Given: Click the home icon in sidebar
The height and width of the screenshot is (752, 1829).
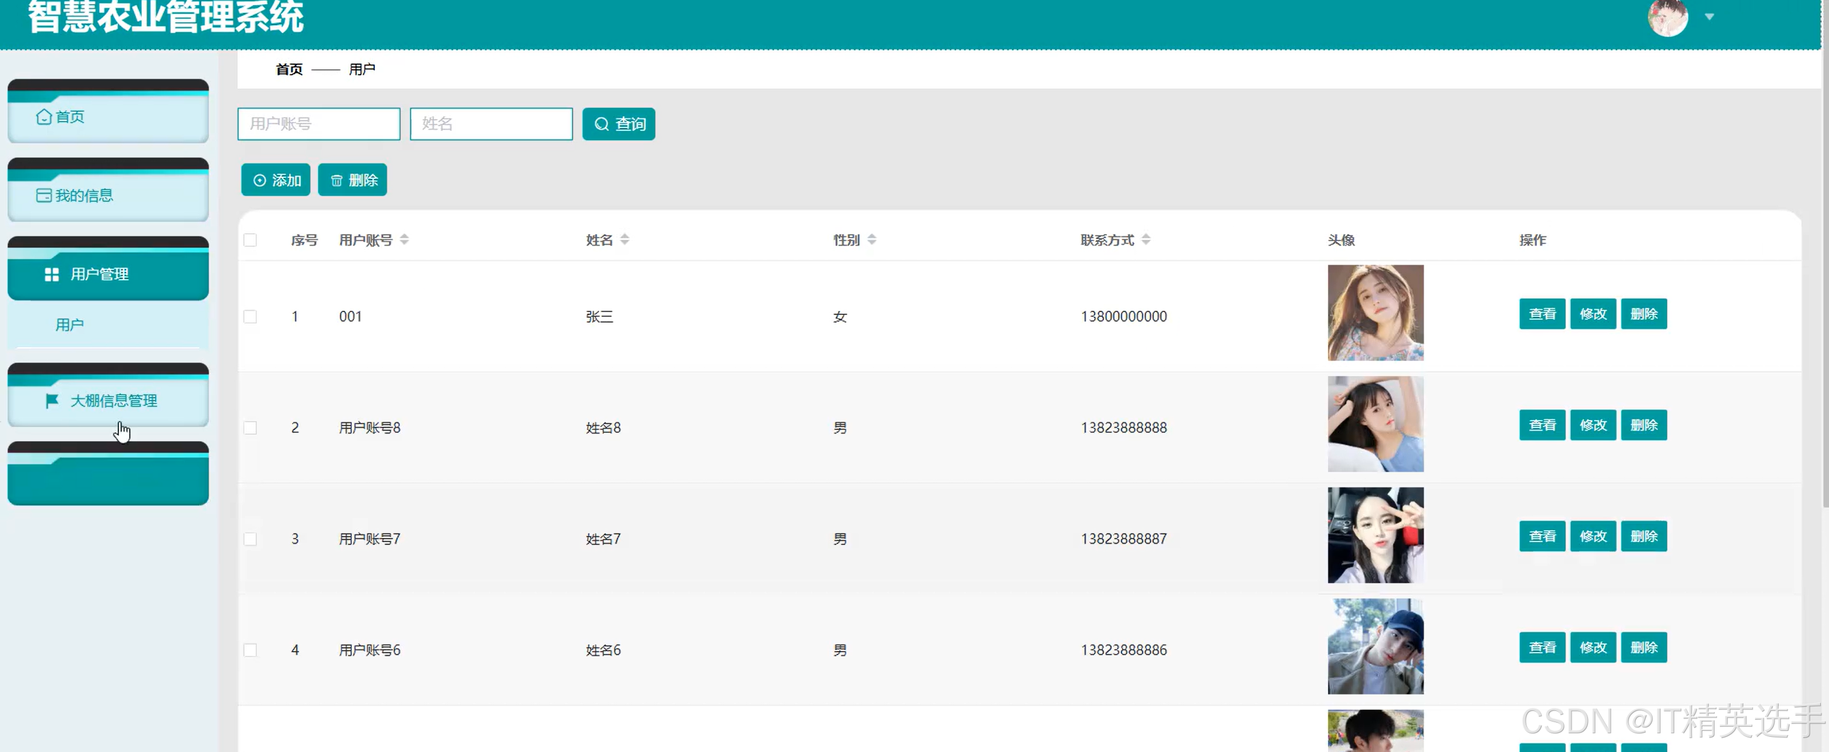Looking at the screenshot, I should pyautogui.click(x=44, y=117).
